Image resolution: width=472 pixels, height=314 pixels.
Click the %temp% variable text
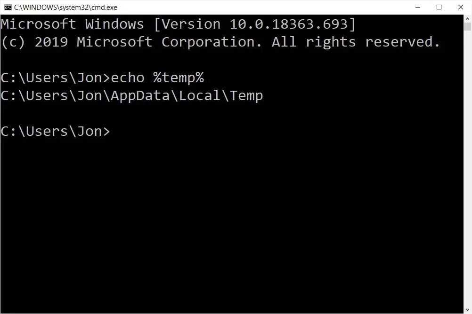point(179,78)
